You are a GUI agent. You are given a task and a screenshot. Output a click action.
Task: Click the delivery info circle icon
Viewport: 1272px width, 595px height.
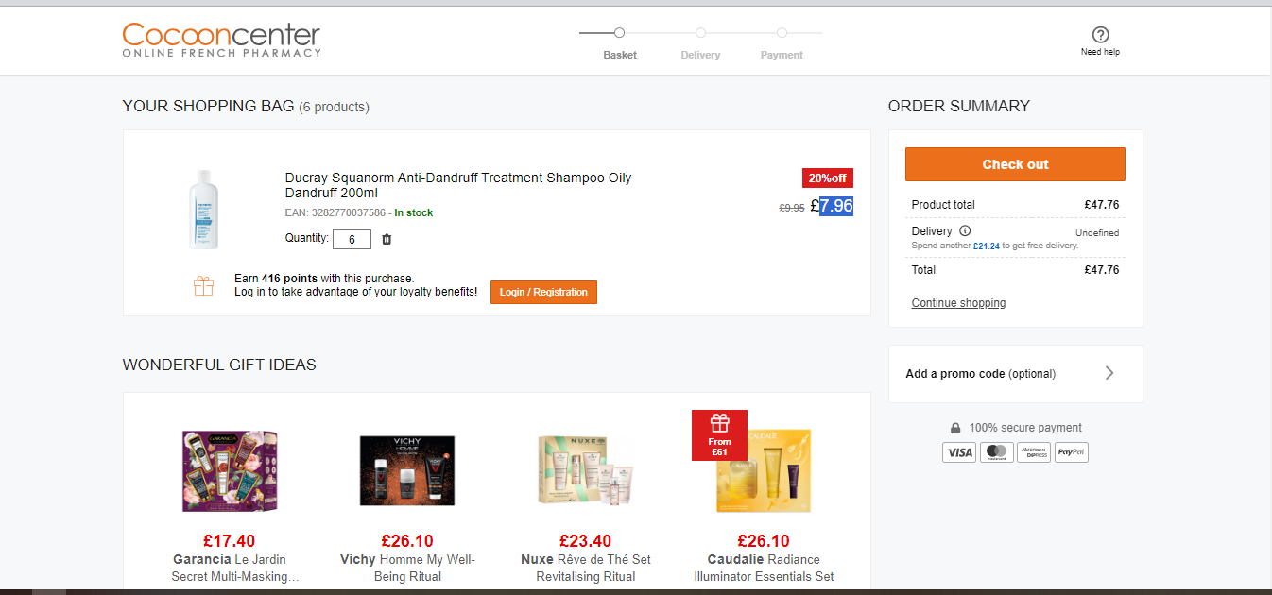[965, 230]
